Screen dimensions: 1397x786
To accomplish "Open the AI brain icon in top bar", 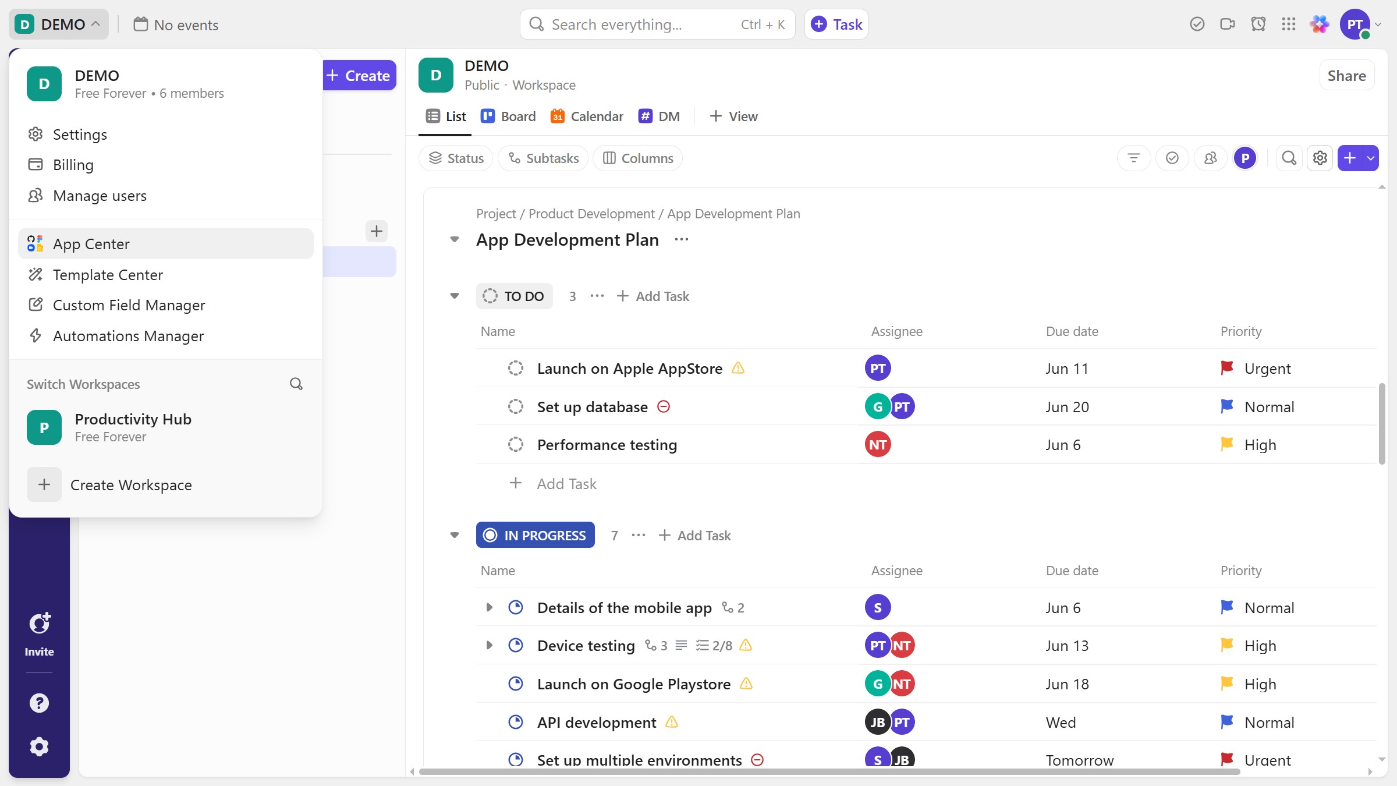I will [x=1320, y=24].
